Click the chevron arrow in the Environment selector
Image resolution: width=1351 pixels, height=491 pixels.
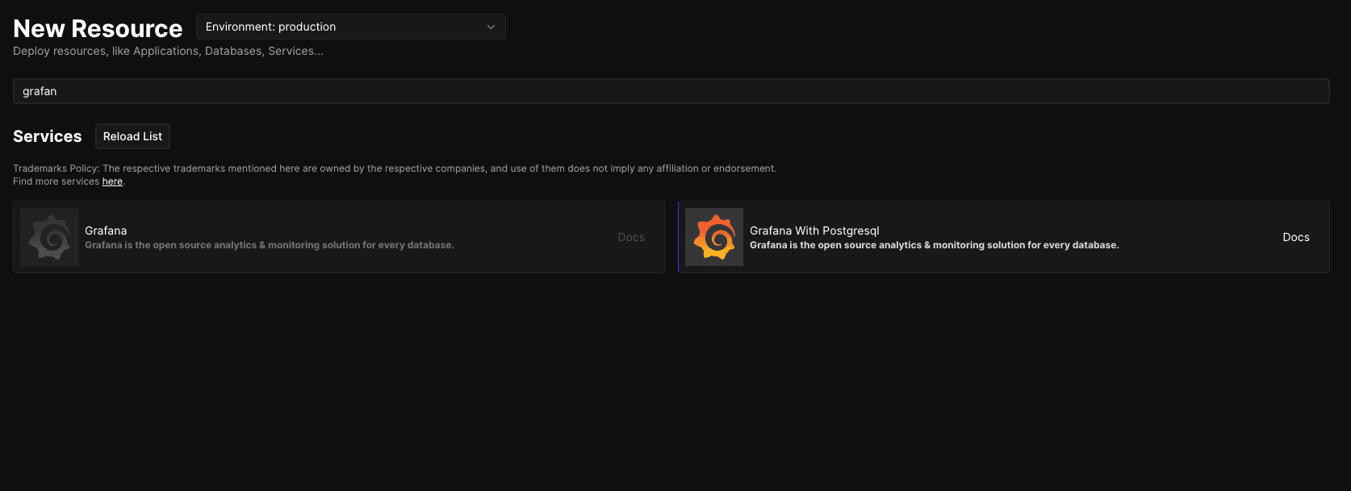click(491, 27)
